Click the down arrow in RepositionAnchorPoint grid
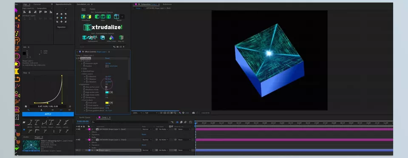 tap(61, 22)
